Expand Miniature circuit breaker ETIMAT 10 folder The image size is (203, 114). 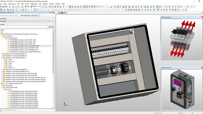click(x=2, y=54)
